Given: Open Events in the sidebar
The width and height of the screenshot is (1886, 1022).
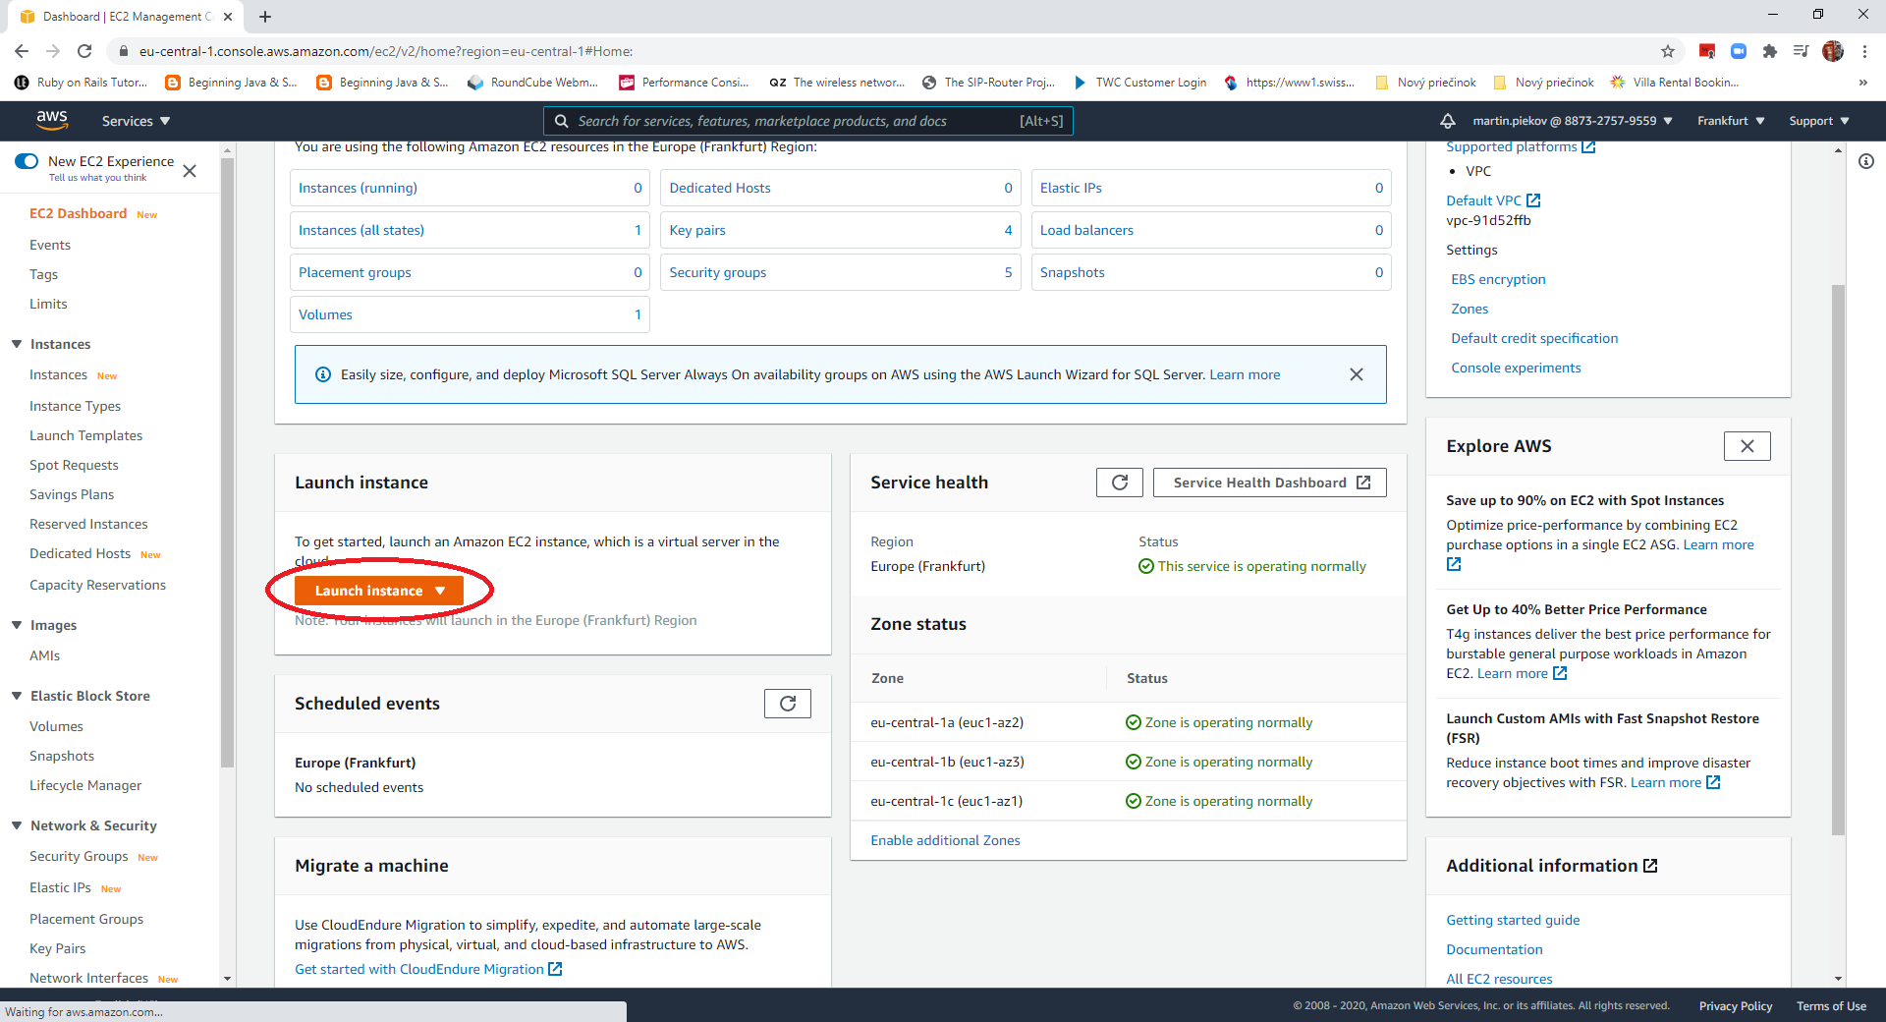Looking at the screenshot, I should point(50,245).
